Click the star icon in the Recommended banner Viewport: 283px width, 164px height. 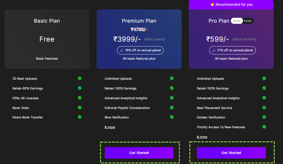(212, 5)
